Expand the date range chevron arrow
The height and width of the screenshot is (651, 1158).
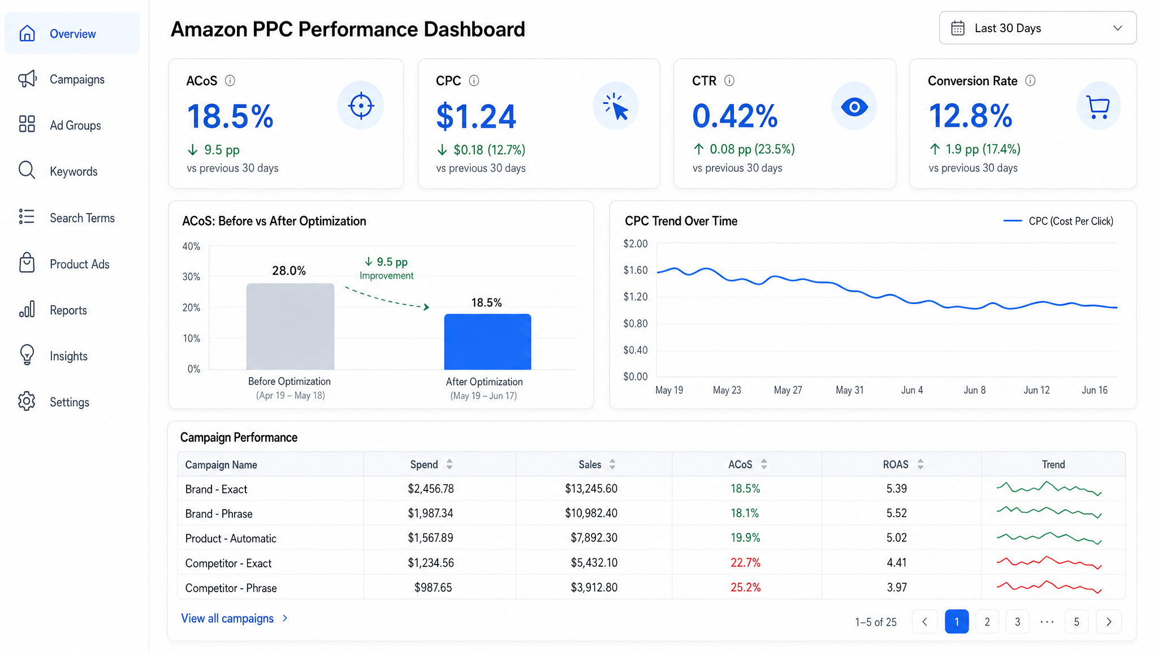point(1118,28)
